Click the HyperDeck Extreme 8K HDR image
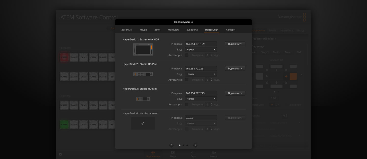367x159 pixels. pyautogui.click(x=143, y=49)
